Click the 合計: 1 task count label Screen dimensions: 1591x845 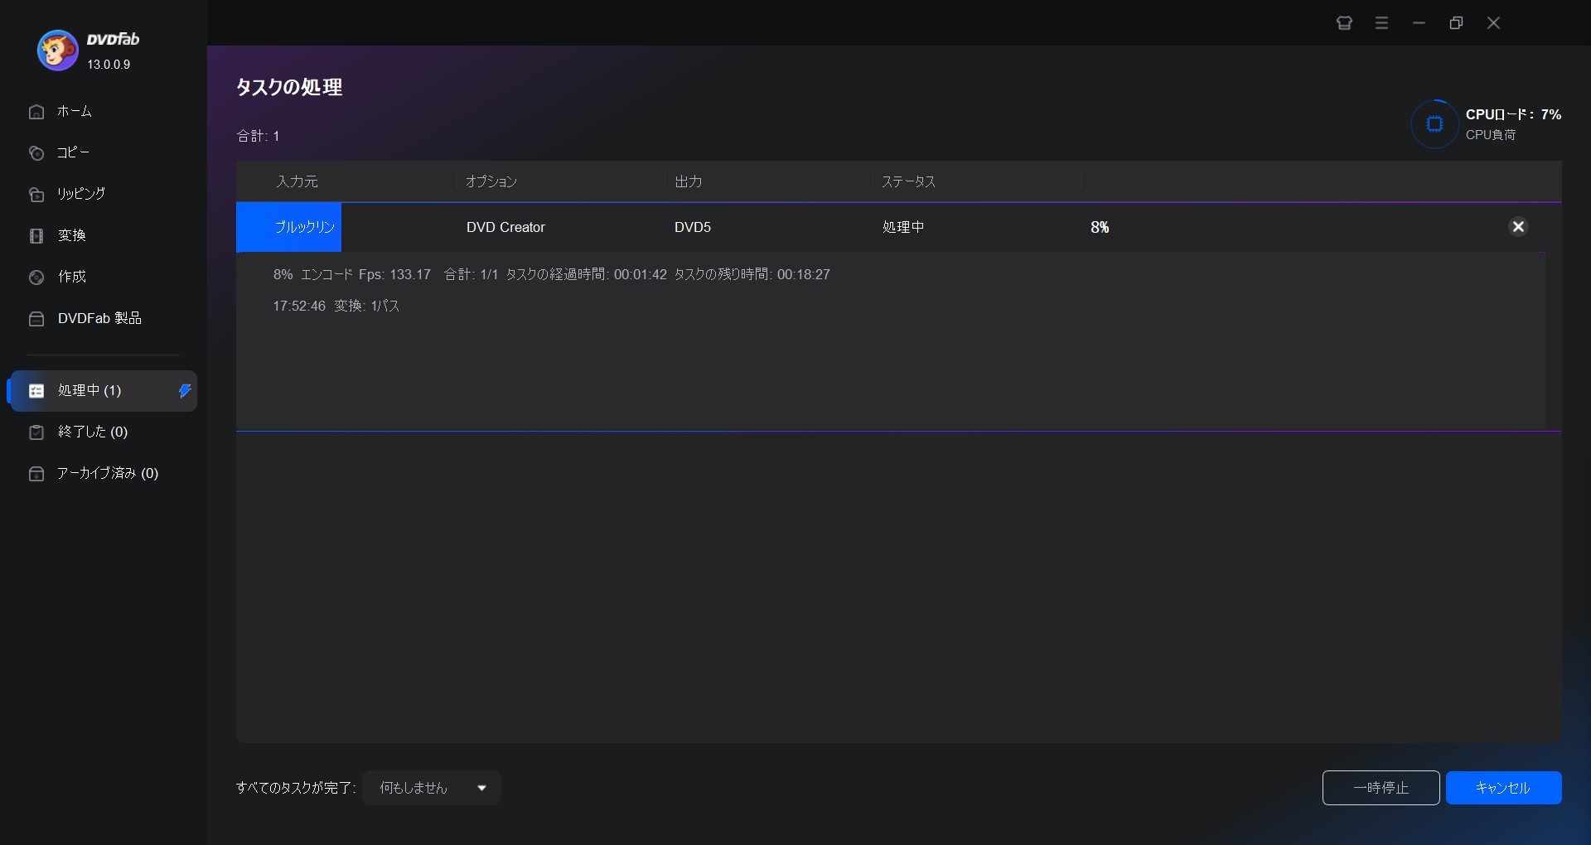click(258, 136)
